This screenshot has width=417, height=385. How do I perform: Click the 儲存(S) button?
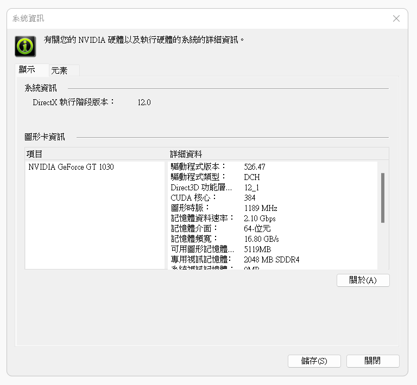(314, 361)
